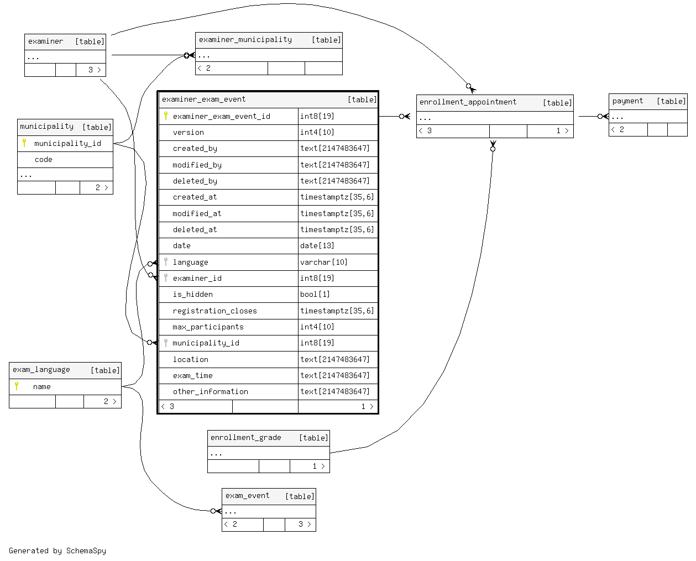The width and height of the screenshot is (696, 561).
Task: Click the foreign key icon beside municipality_id column
Action: 166,343
